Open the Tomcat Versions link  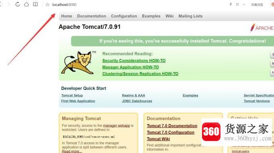[257, 101]
